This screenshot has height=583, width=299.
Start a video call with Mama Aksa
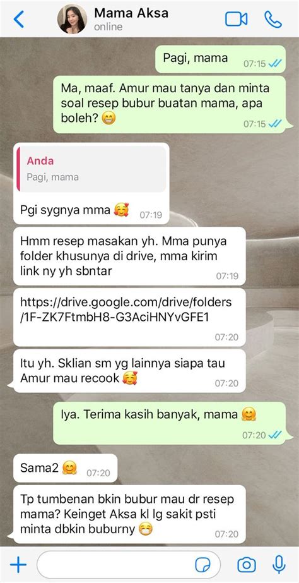(x=236, y=20)
